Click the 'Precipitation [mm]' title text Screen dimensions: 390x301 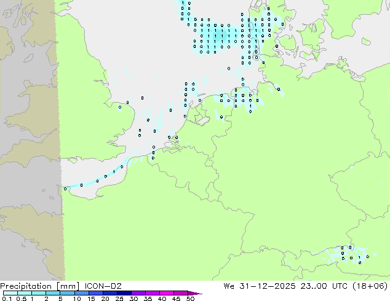(x=39, y=286)
